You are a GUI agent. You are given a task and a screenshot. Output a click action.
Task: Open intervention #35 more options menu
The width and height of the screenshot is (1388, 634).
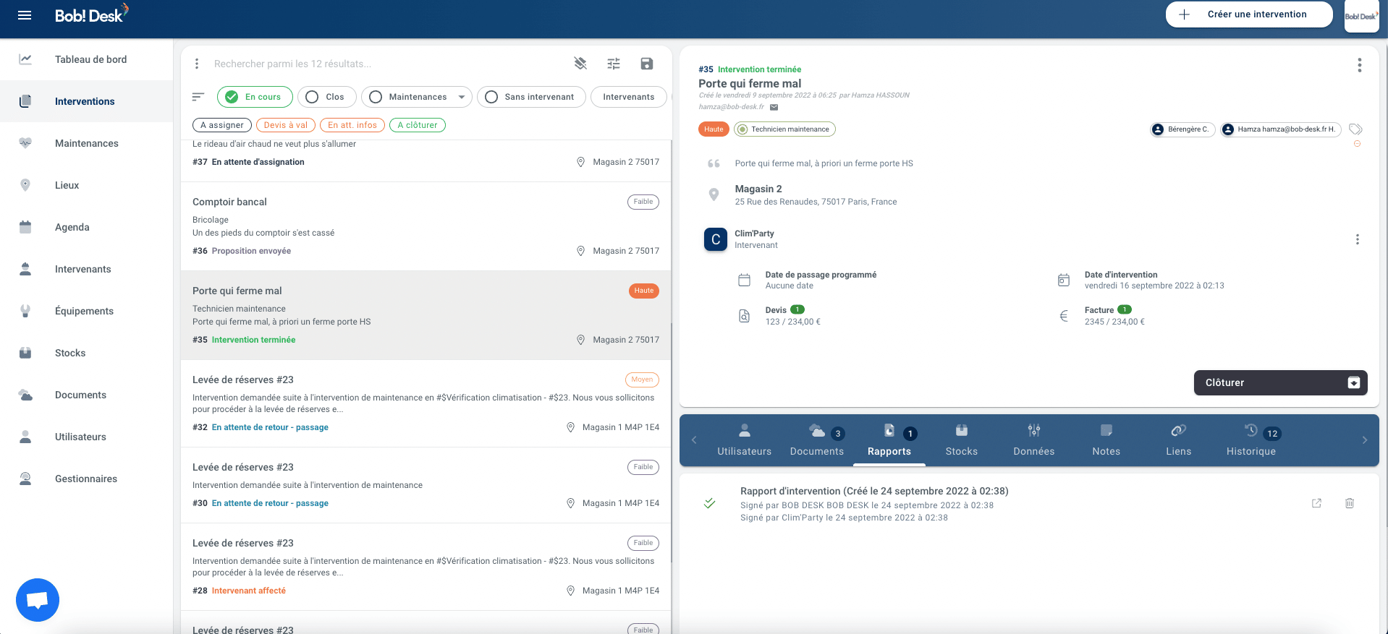[x=1360, y=66]
